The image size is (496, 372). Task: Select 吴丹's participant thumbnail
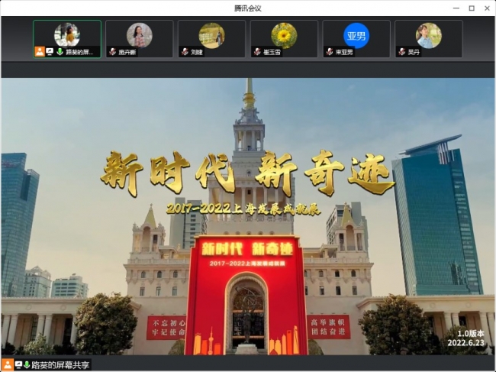pos(428,35)
